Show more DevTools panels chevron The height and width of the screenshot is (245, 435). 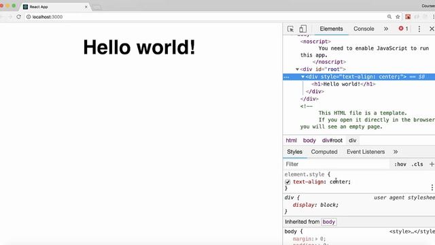pos(386,29)
